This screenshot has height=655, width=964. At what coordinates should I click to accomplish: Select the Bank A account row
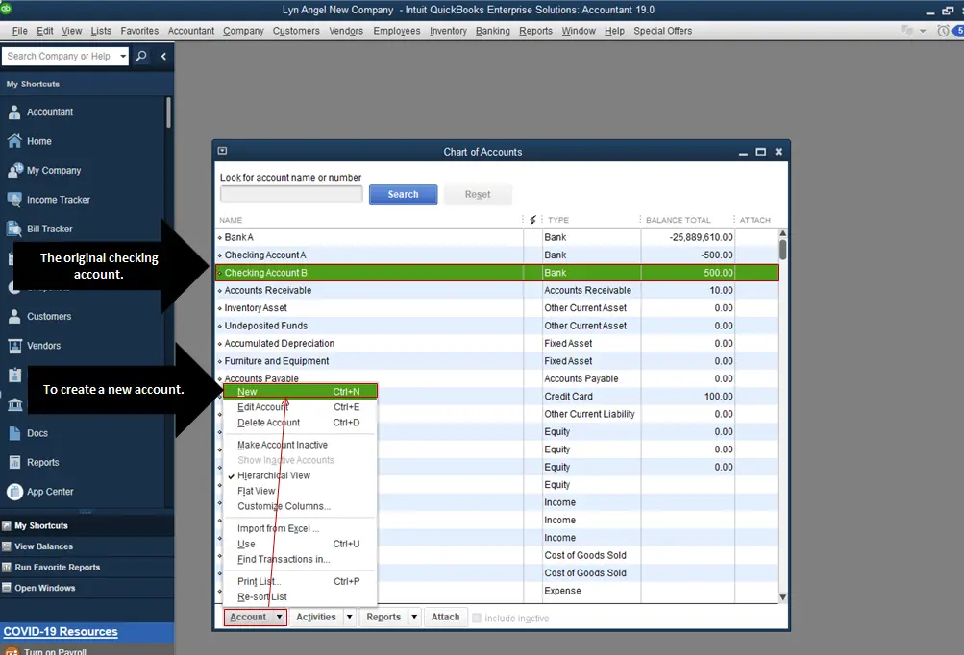[x=497, y=237]
